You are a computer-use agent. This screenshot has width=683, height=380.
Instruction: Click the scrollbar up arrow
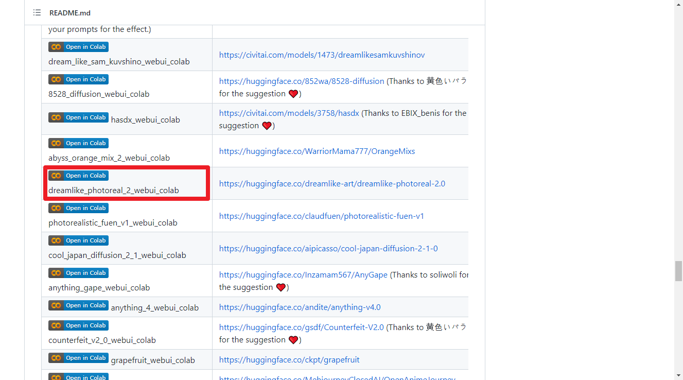(x=679, y=4)
